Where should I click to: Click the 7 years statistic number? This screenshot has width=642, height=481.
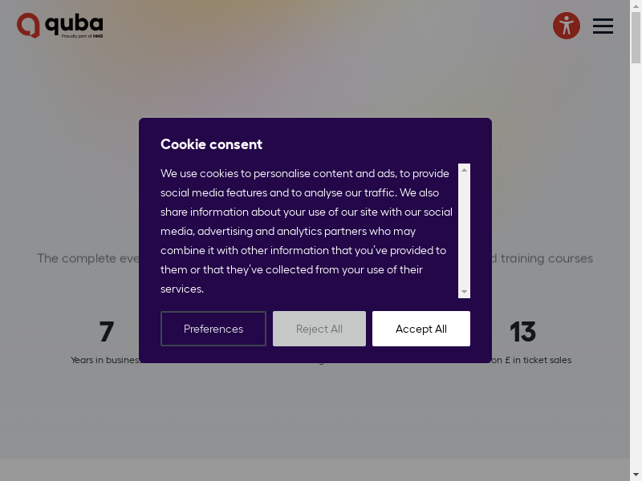point(106,332)
